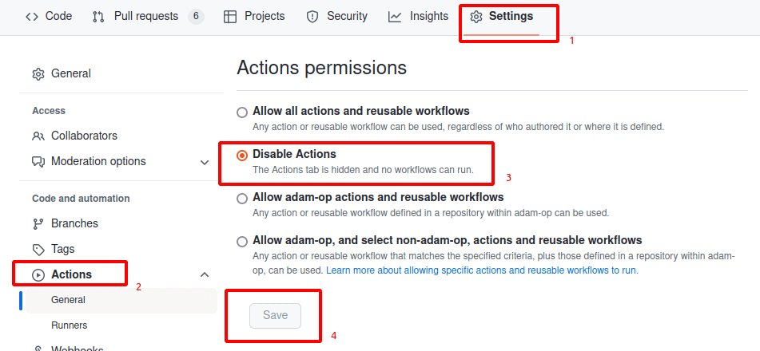Click the Security shield icon
The image size is (760, 351).
[x=312, y=17]
